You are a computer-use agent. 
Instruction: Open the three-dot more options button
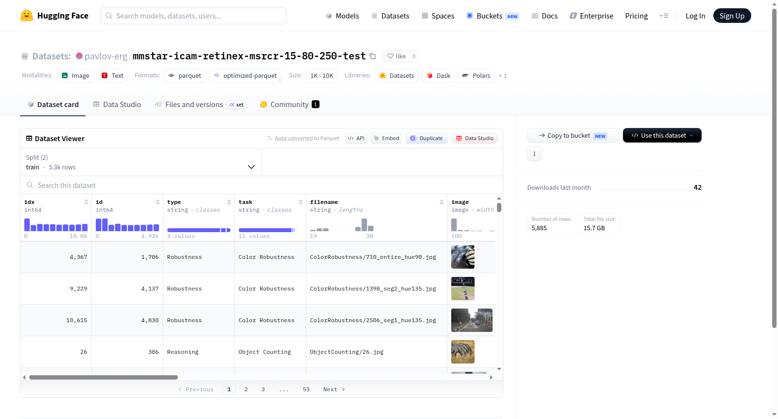[x=534, y=154]
